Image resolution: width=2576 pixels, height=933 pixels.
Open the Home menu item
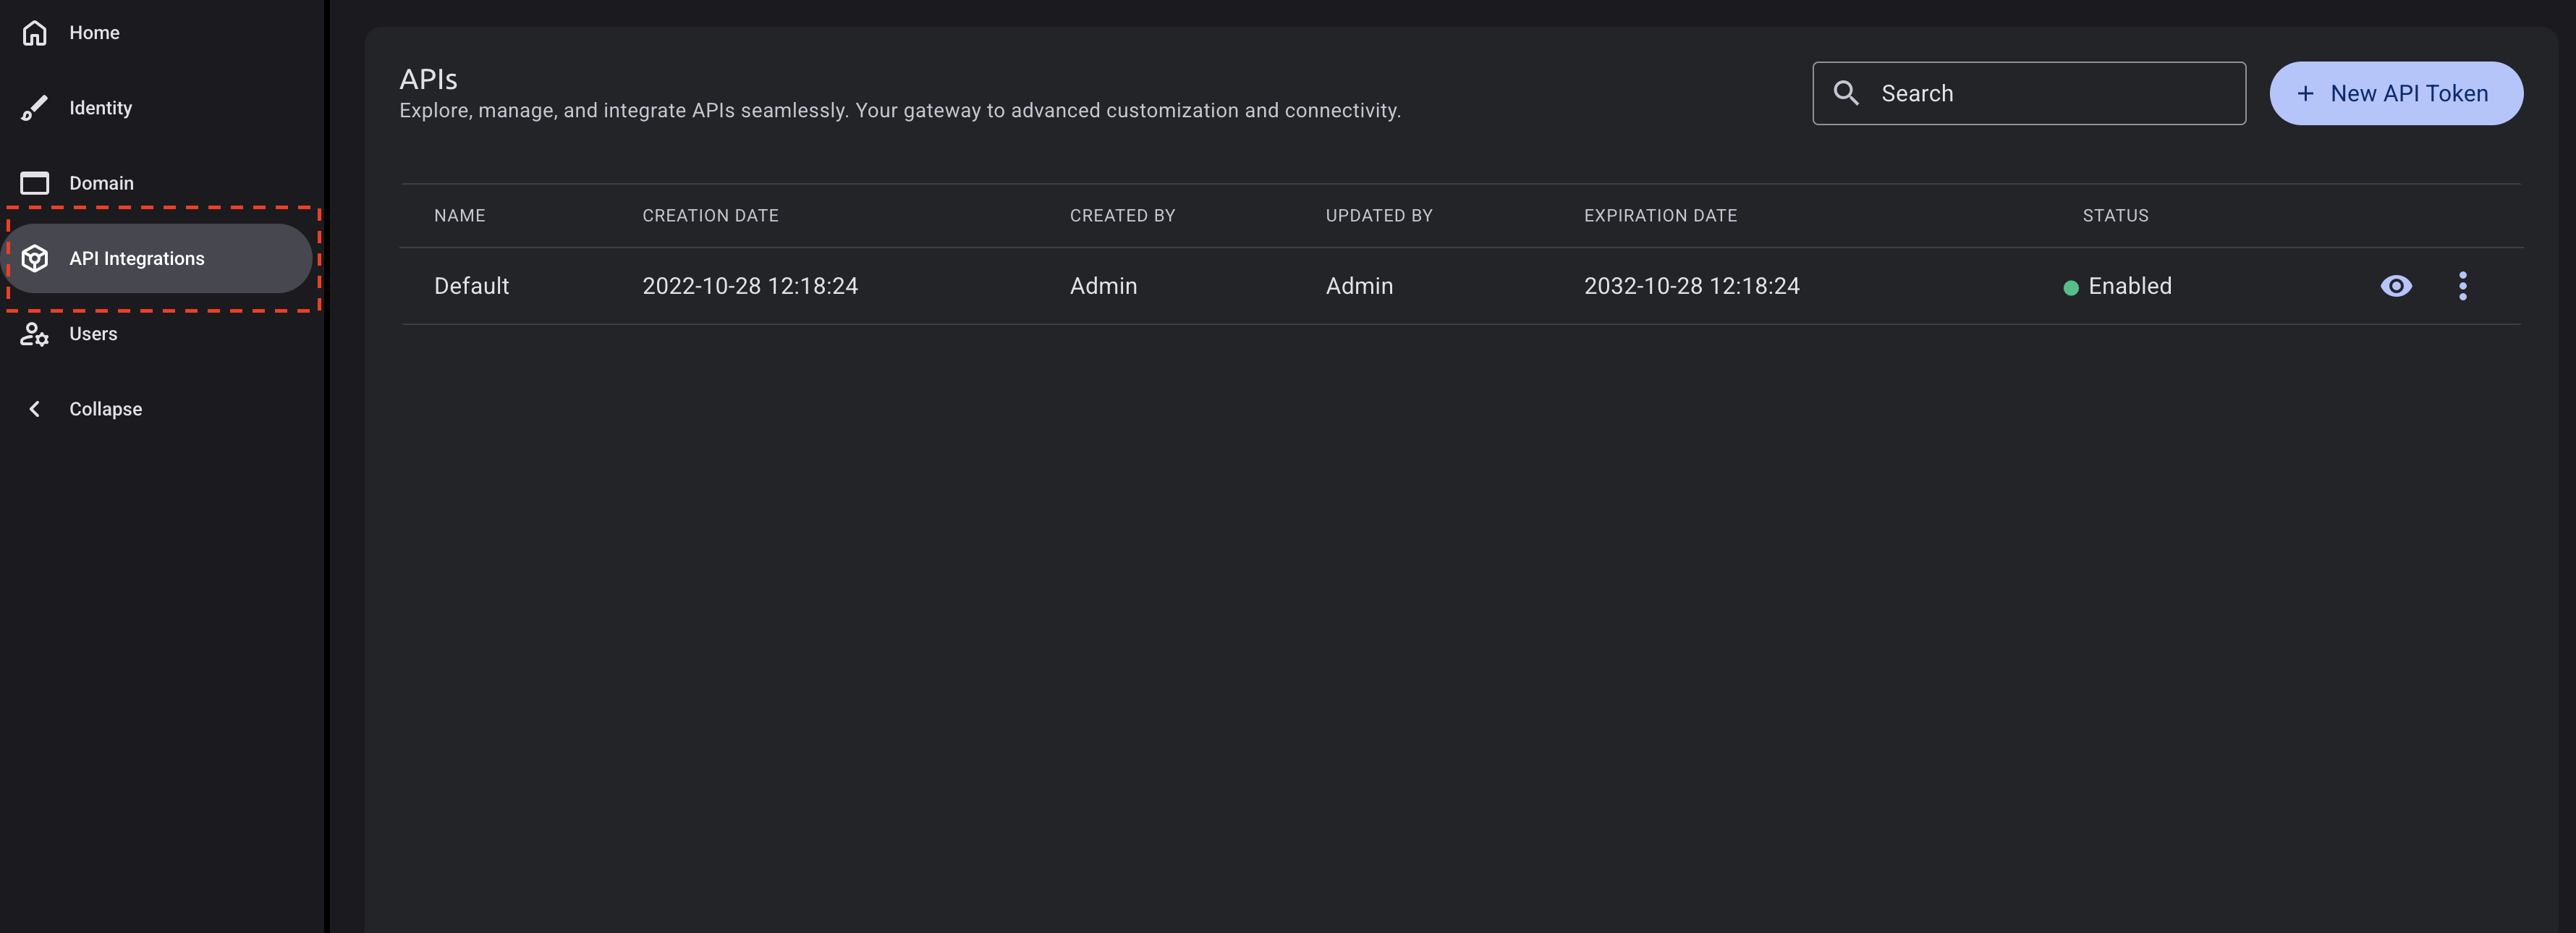pyautogui.click(x=94, y=33)
